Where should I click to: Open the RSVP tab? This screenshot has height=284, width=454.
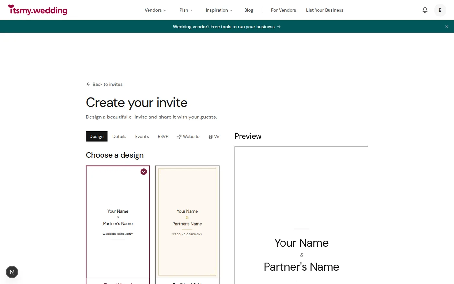[x=163, y=136]
